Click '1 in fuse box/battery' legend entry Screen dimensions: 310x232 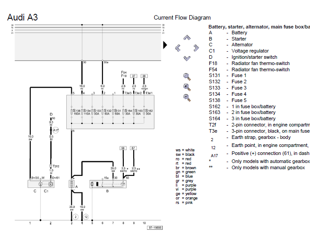(x=253, y=106)
